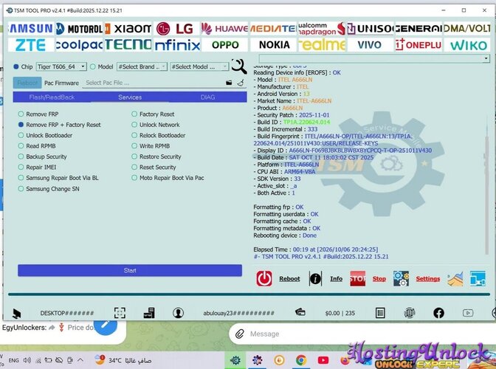The height and width of the screenshot is (369, 496).
Task: Choose the Unlock Bootloader option
Action: (45, 135)
